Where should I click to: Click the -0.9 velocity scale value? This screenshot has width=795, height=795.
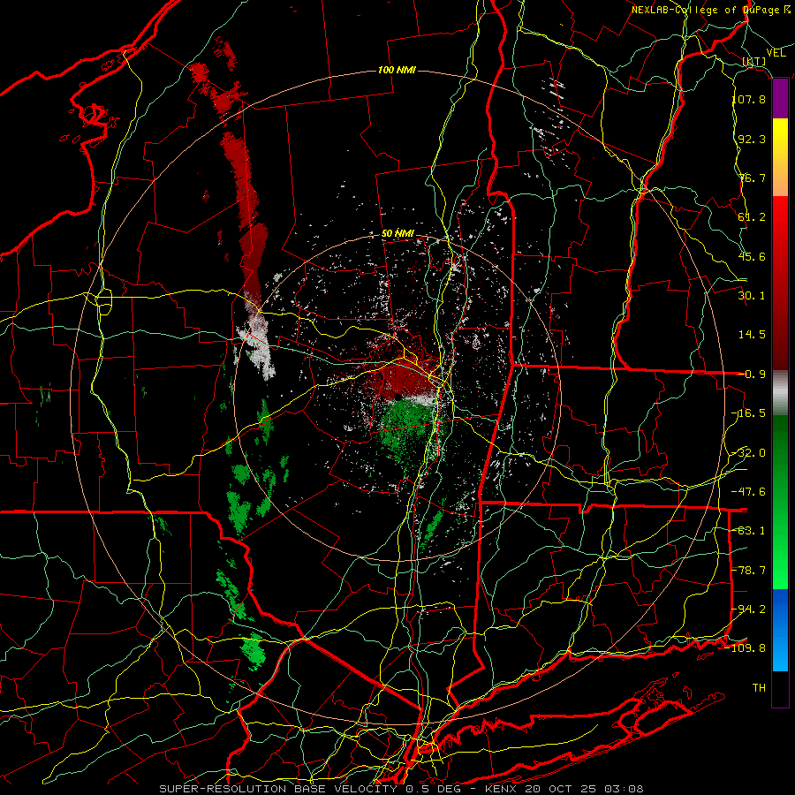(752, 375)
